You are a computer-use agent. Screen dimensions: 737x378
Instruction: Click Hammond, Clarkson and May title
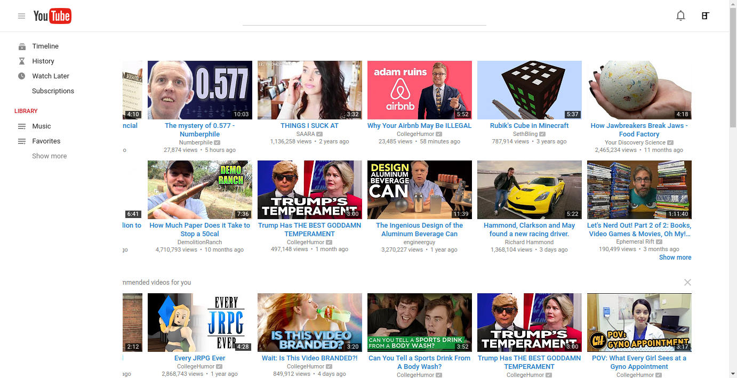tap(530, 230)
